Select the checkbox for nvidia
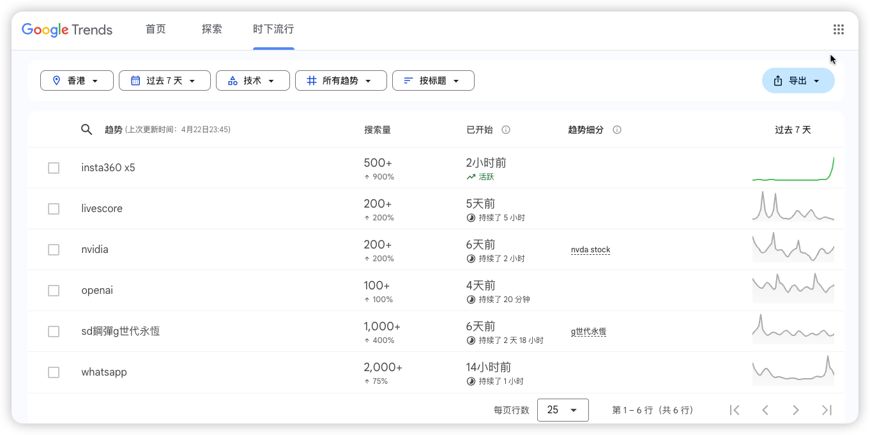 (x=54, y=250)
